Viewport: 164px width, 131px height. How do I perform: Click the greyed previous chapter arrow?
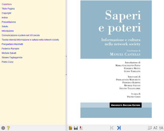click(112, 128)
